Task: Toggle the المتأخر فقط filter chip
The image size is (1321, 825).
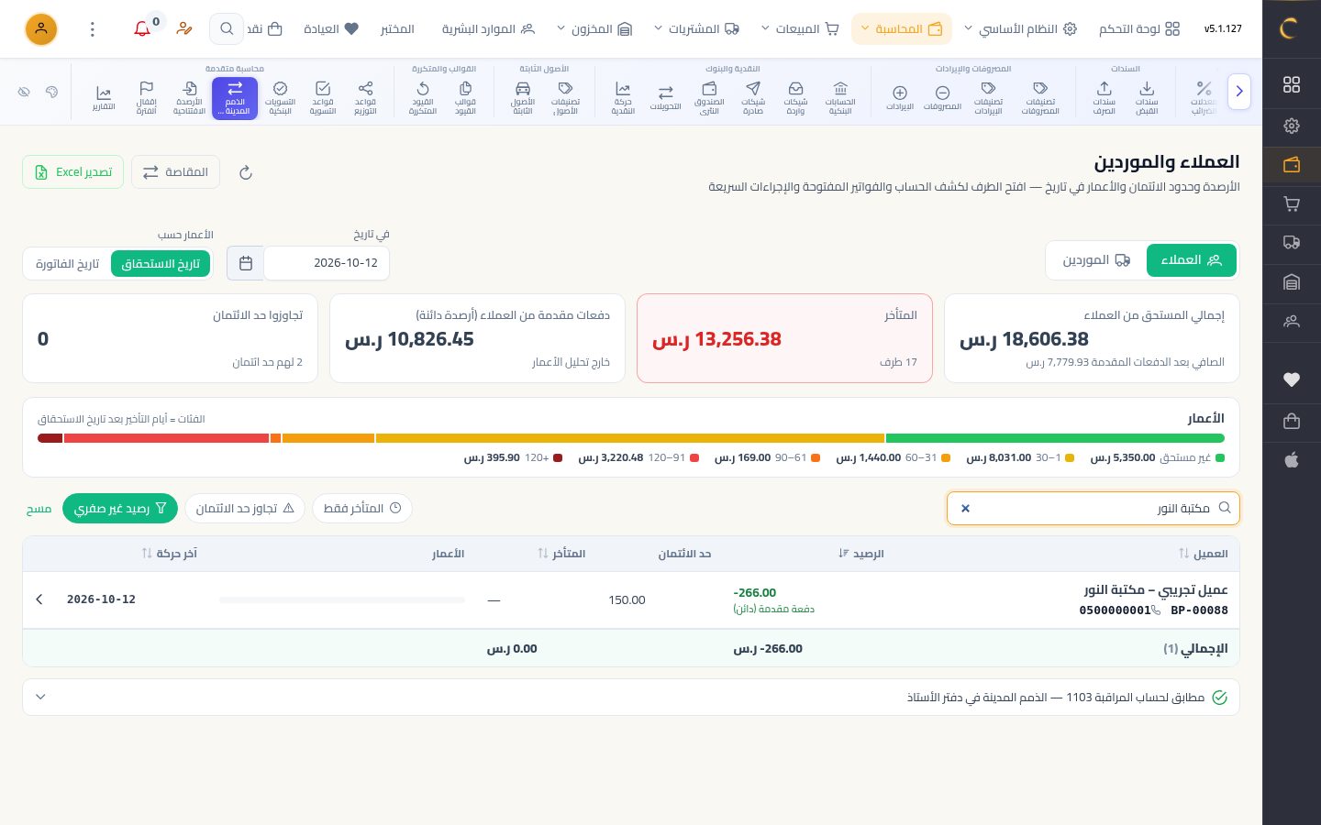Action: pos(362,508)
